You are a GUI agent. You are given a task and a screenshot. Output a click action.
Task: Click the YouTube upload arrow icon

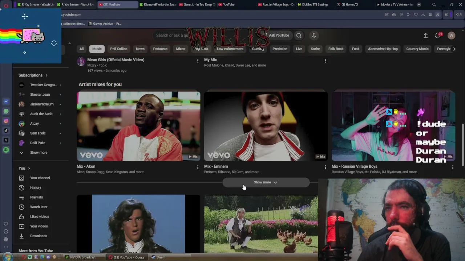click(426, 36)
